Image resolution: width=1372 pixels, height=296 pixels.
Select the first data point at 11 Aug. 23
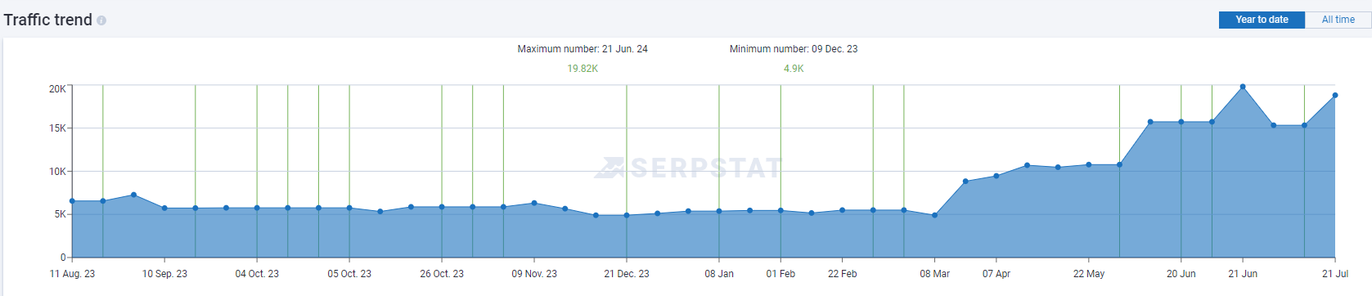tap(72, 201)
